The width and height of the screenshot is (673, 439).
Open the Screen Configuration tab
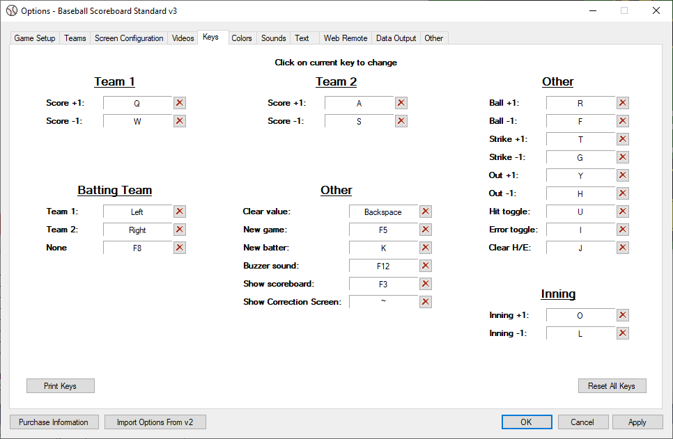[x=129, y=38]
